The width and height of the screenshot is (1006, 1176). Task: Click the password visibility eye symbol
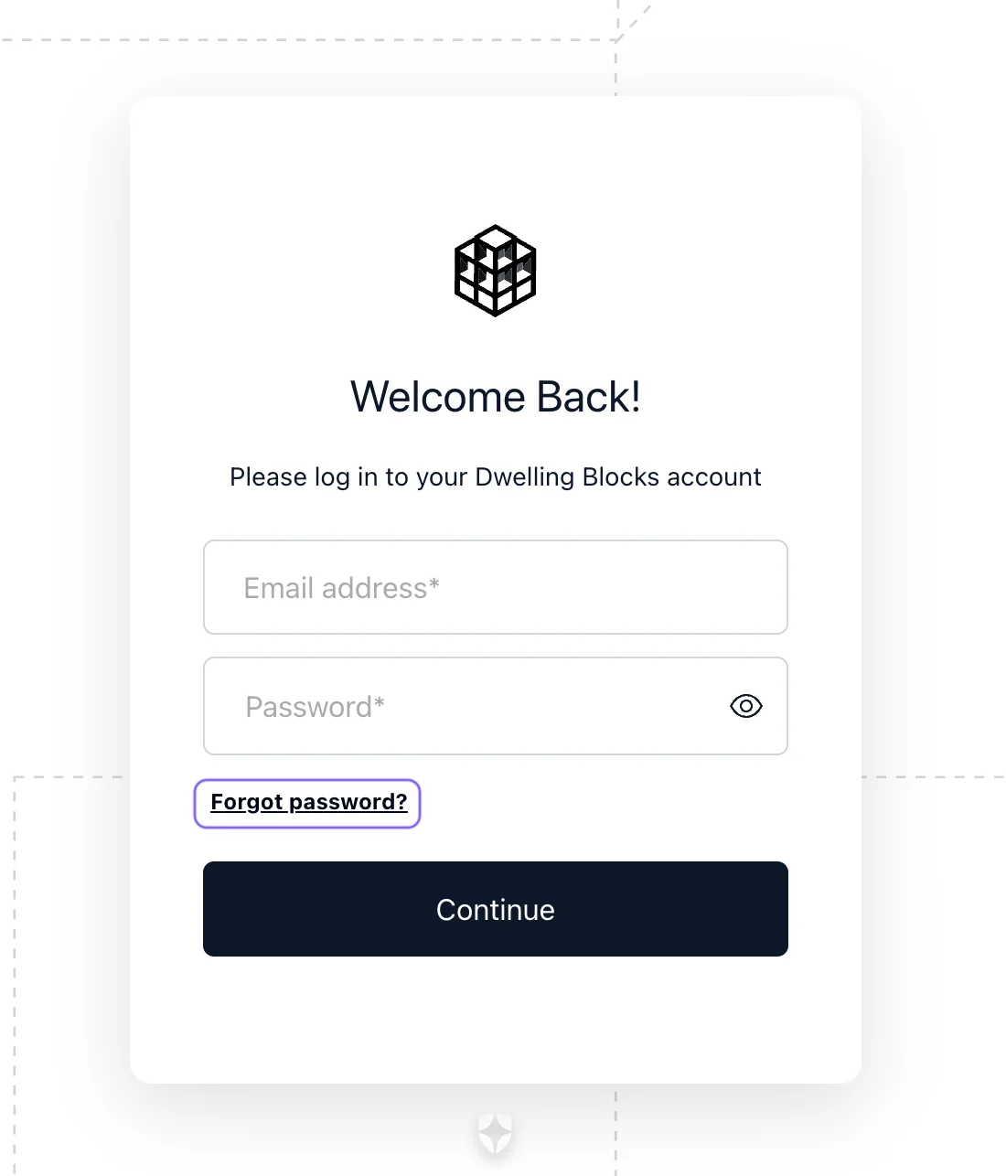745,706
